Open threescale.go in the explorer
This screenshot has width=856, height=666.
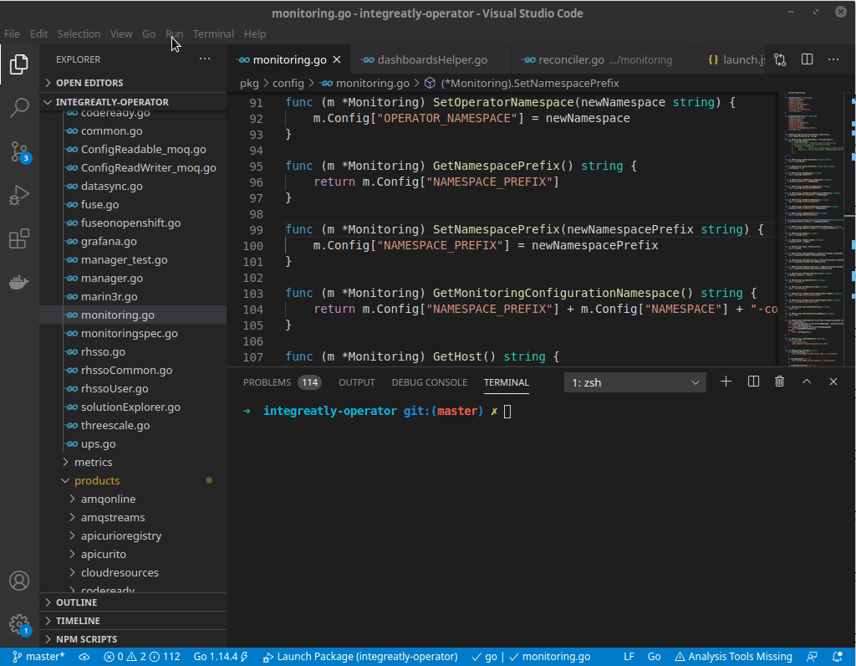(x=133, y=426)
